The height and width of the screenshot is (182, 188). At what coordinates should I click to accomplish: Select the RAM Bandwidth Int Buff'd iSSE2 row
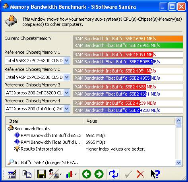(x=51, y=135)
